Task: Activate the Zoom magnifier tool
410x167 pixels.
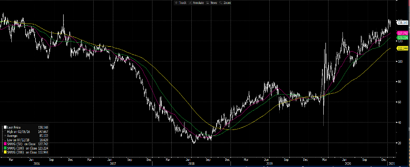Action: click(225, 3)
